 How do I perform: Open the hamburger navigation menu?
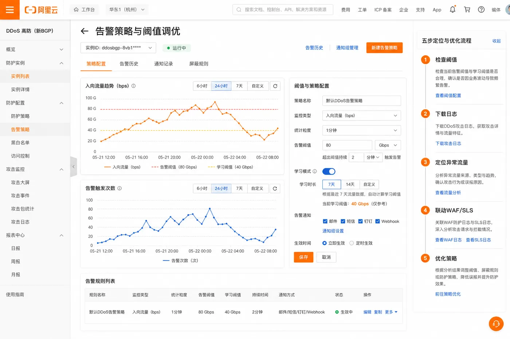(10, 10)
